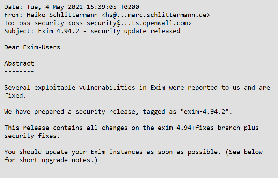Click the sender email address hs@...marc.schlittermann.de
Image resolution: width=278 pixels, height=178 pixels.
156,15
